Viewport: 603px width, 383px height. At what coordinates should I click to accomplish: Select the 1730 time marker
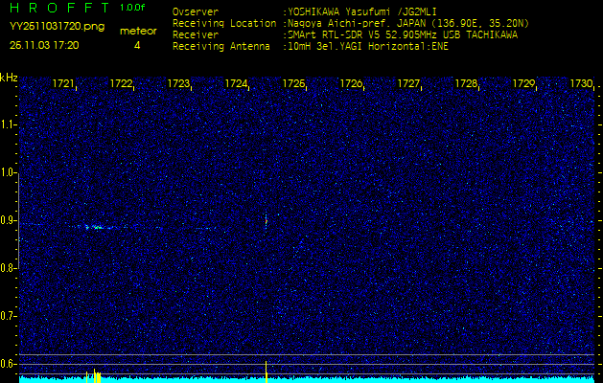581,84
